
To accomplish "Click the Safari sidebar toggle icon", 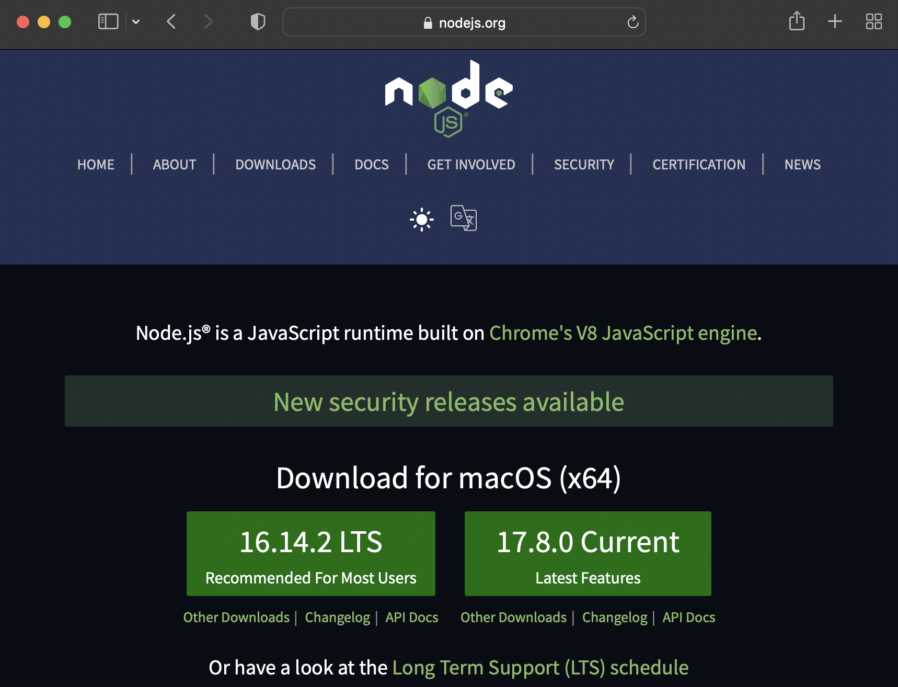I will pos(108,22).
